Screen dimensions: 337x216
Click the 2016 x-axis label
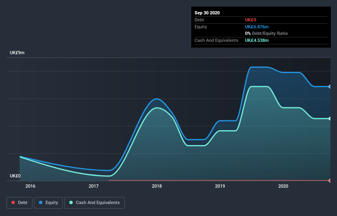tap(30, 186)
